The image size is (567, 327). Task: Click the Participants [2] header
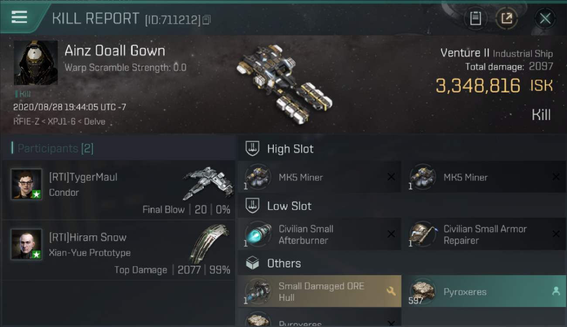pos(55,149)
